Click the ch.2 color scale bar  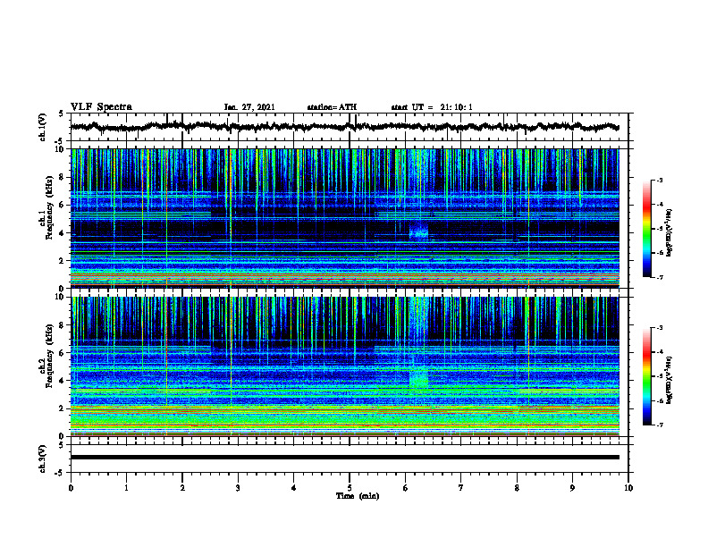pyautogui.click(x=647, y=376)
